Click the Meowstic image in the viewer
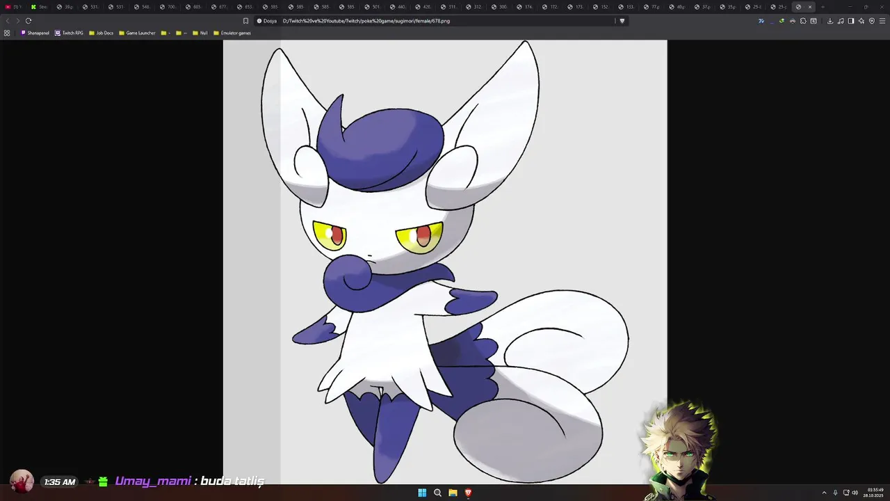Screen dimensions: 890x501 click(445, 262)
